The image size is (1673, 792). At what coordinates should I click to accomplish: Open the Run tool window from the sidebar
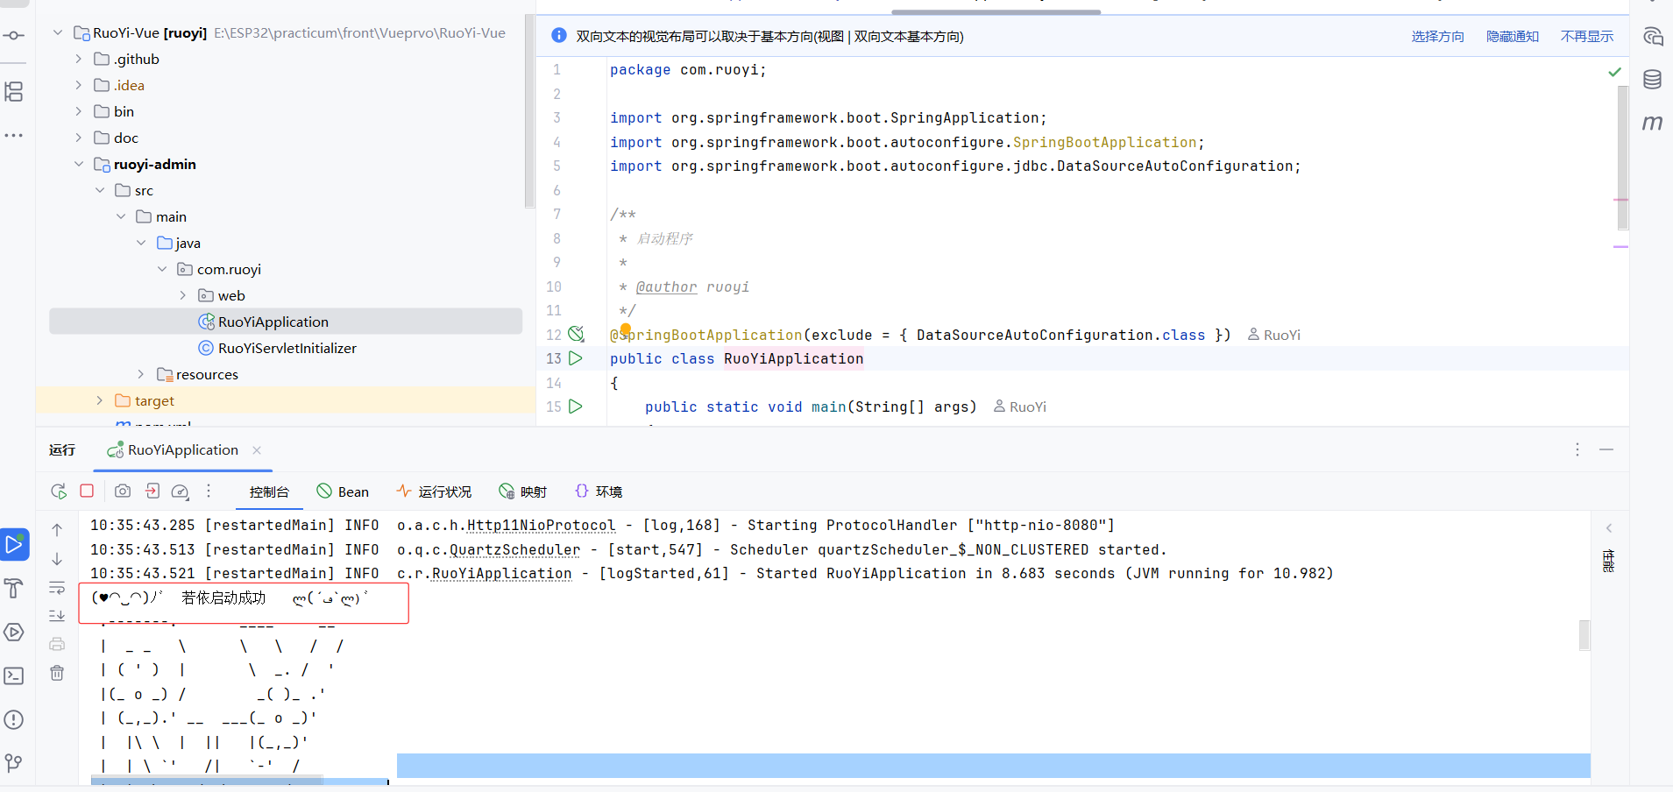coord(14,544)
